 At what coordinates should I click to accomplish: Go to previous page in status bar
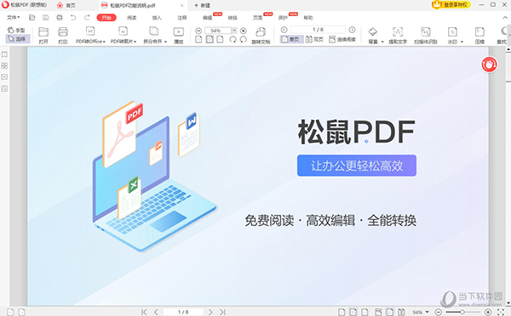pyautogui.click(x=156, y=312)
